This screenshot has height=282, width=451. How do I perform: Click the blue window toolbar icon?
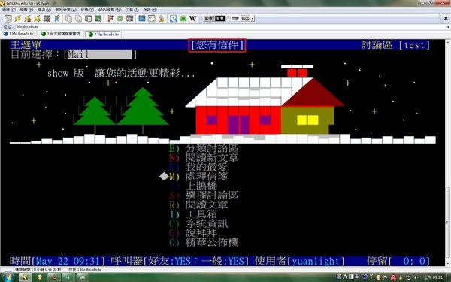pos(142,19)
